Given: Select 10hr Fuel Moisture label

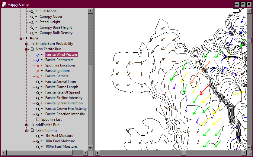Looking at the screenshot, I should [x=60, y=141].
